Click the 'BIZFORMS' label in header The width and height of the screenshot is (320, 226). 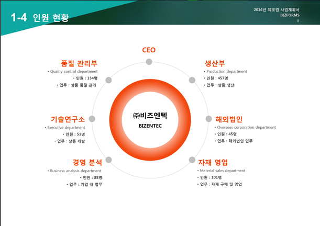point(290,15)
